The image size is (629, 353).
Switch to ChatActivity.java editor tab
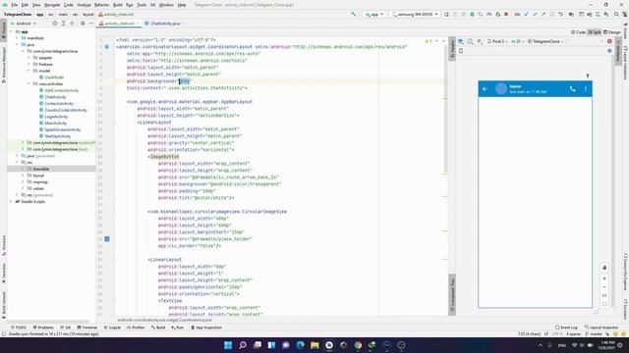[162, 24]
